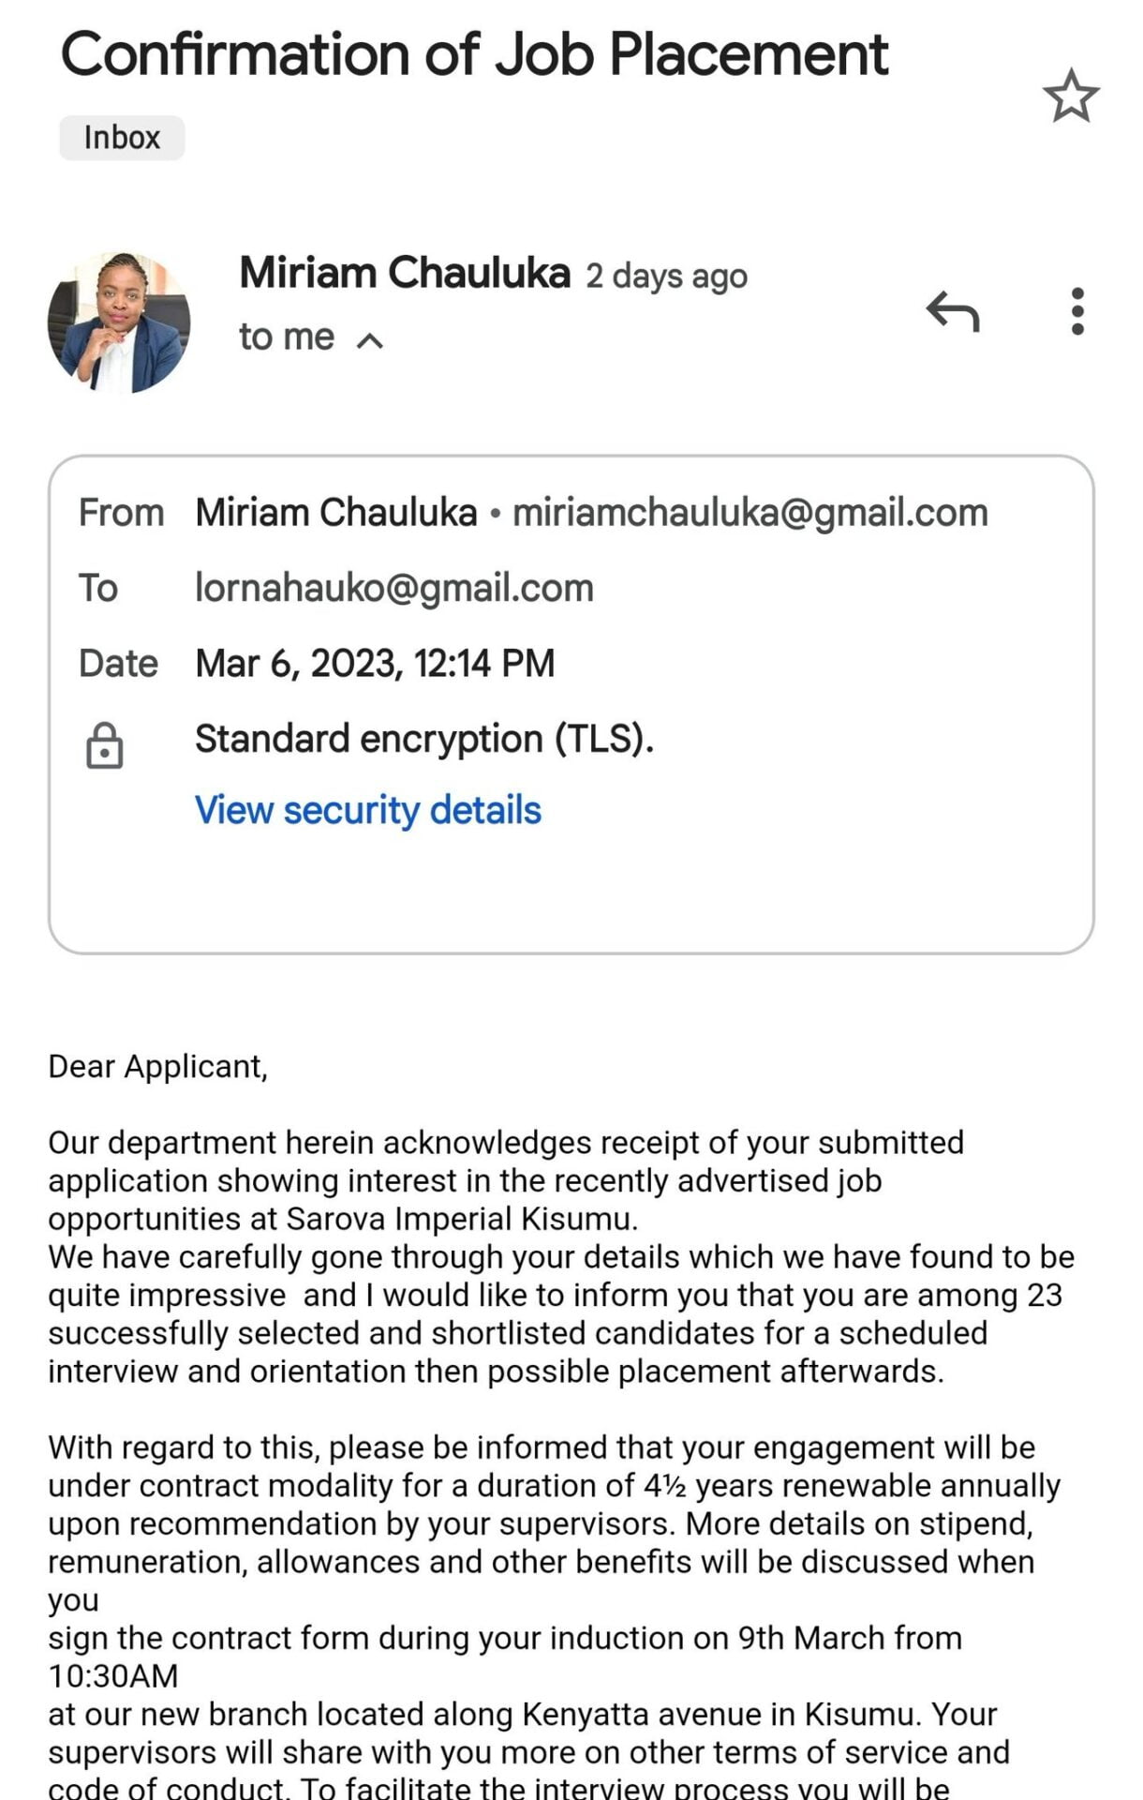This screenshot has height=1800, width=1143.
Task: Tap recipient address lornahauko@gmail.com
Action: pyautogui.click(x=393, y=588)
